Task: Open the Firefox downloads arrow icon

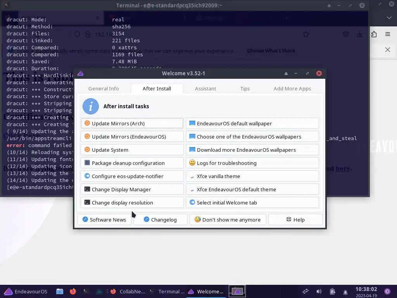Action: [x=359, y=34]
